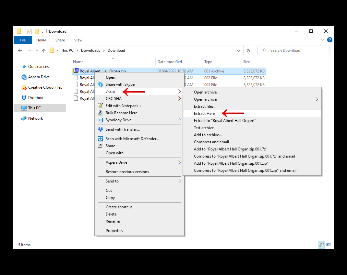Expand the second Open archive submenu

(x=317, y=99)
